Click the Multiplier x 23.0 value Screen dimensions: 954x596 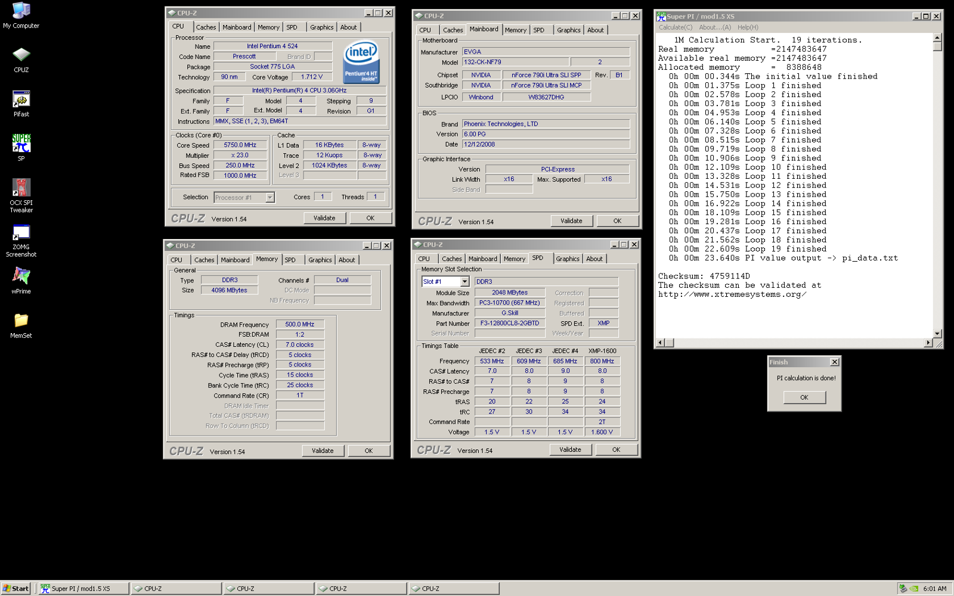(x=240, y=155)
